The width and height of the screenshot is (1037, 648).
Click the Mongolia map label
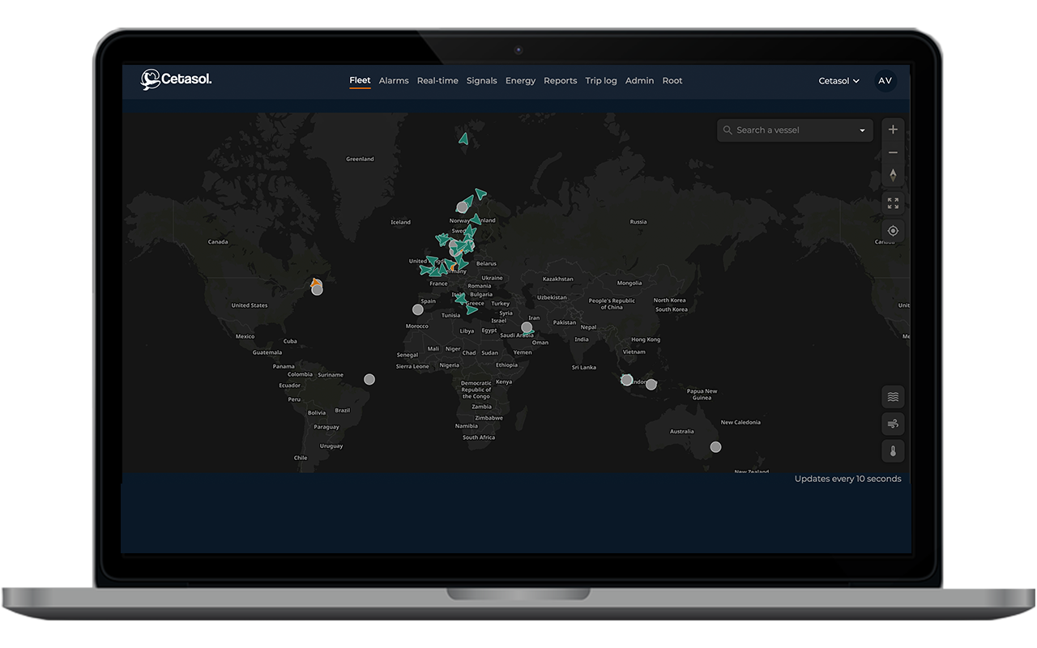(629, 283)
